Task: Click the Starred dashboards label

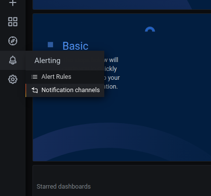Action: click(x=63, y=187)
